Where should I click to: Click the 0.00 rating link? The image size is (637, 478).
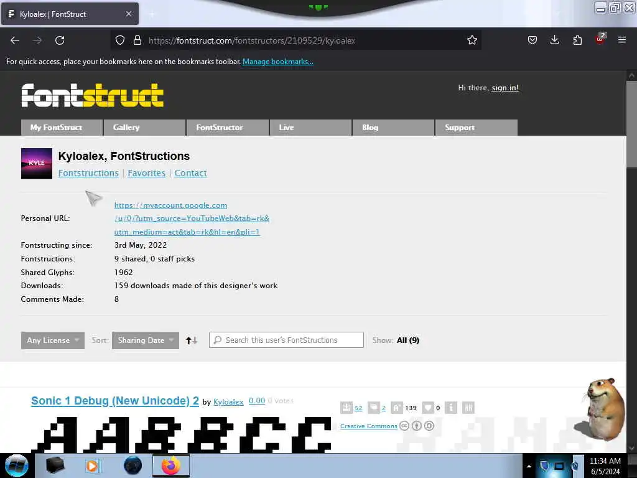click(x=257, y=401)
